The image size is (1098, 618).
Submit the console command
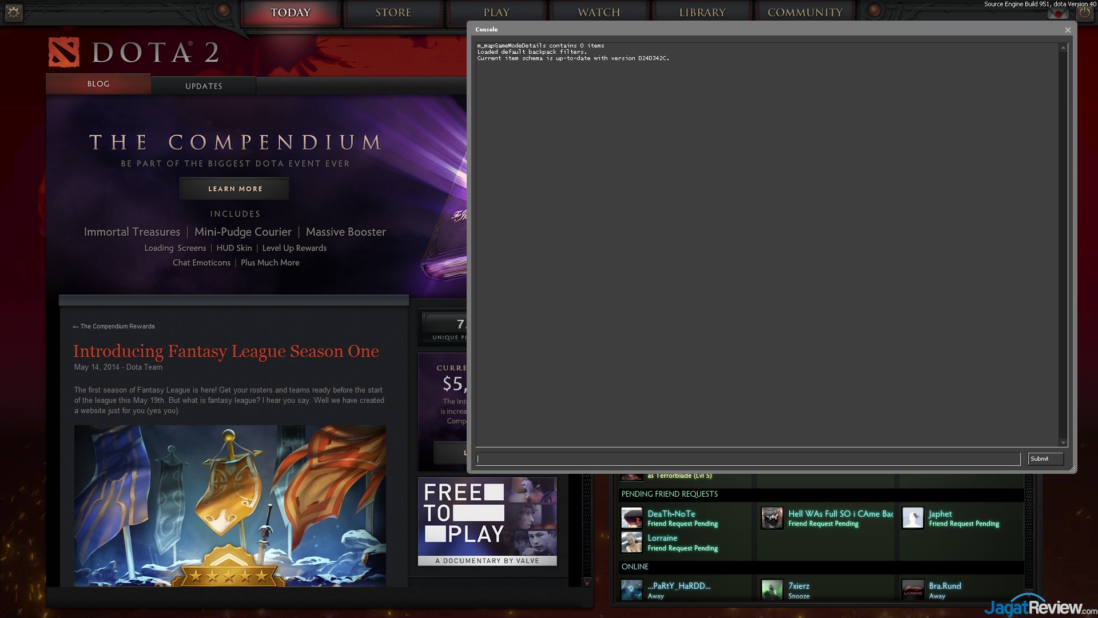click(1045, 459)
